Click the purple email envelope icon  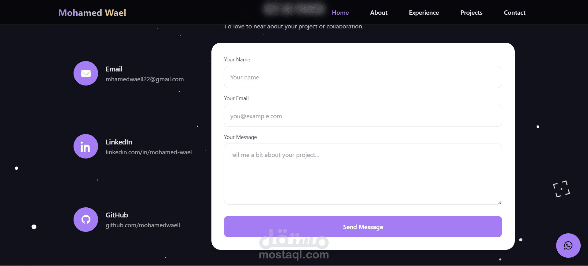86,73
